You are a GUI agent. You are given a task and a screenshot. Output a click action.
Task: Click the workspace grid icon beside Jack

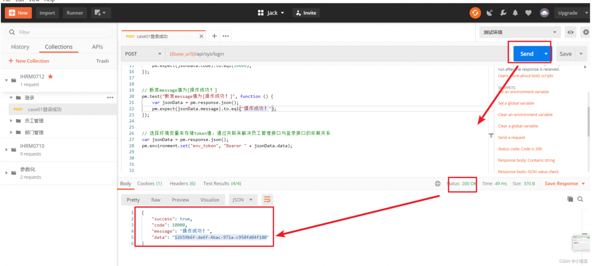[260, 13]
